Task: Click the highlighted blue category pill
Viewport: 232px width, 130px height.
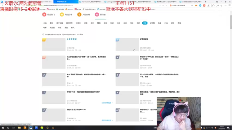Action: [x=145, y=23]
